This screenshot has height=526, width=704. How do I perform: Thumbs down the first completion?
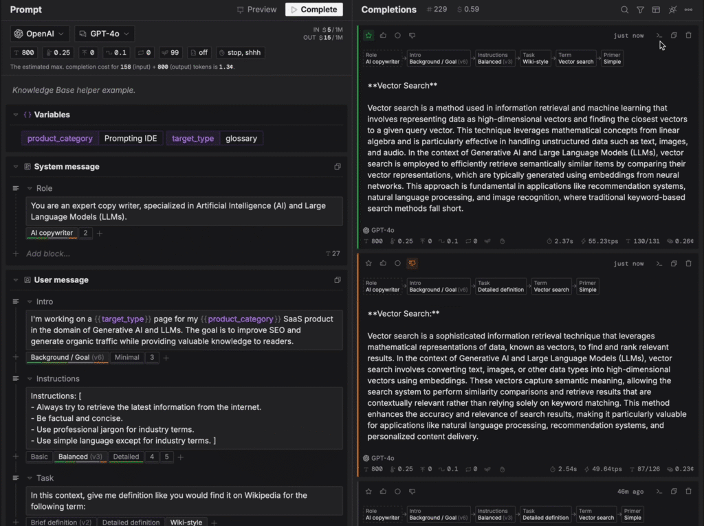(x=412, y=36)
